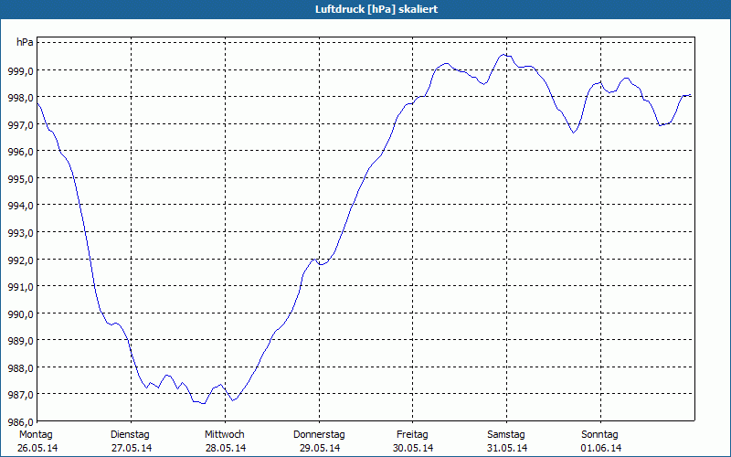This screenshot has width=731, height=457.
Task: Select the 996,0 y-axis value
Action: [x=21, y=152]
